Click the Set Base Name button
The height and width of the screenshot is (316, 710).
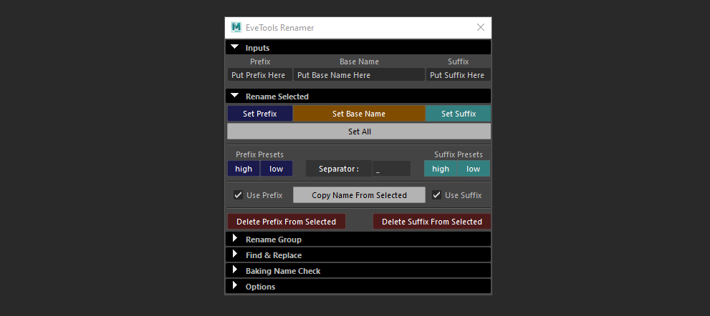click(x=359, y=114)
